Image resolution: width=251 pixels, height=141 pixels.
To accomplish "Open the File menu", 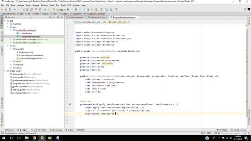I will coord(2,5).
